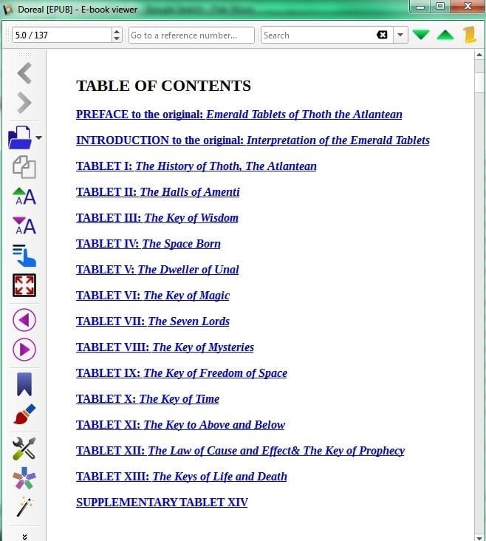The image size is (486, 541).
Task: Toggle full screen mode icon
Action: 24,285
